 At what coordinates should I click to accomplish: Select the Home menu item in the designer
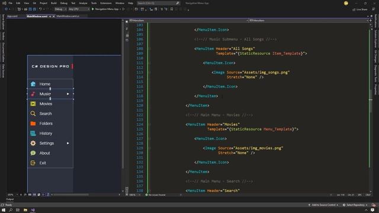50,84
